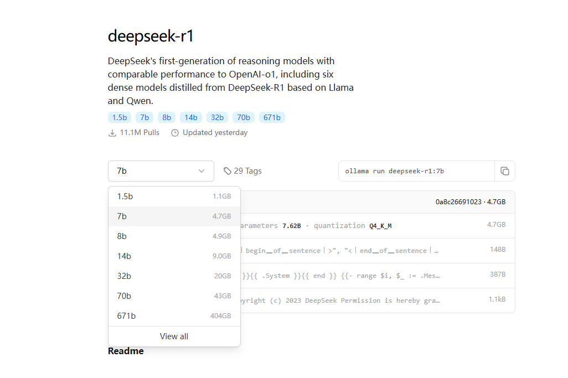Click the 11.1M Pulls text
Screen dimensions: 568x378
pos(140,132)
